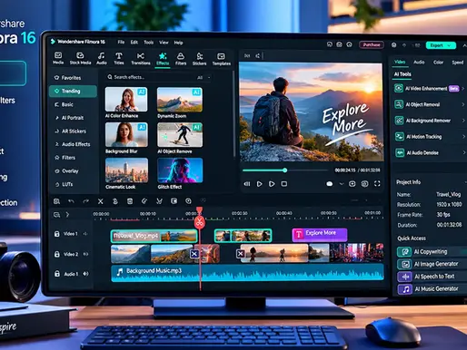
Task: Open AI Speech to Text quick access
Action: pyautogui.click(x=432, y=277)
